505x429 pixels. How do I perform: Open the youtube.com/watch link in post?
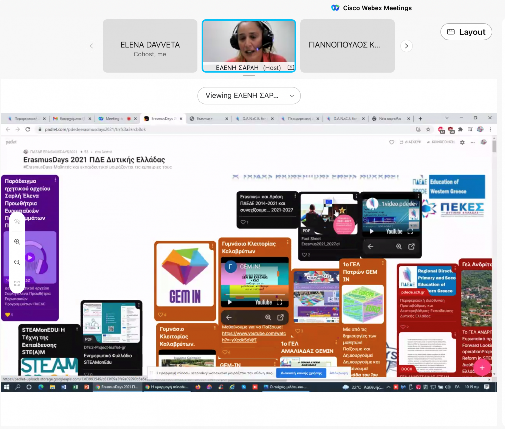tap(253, 334)
